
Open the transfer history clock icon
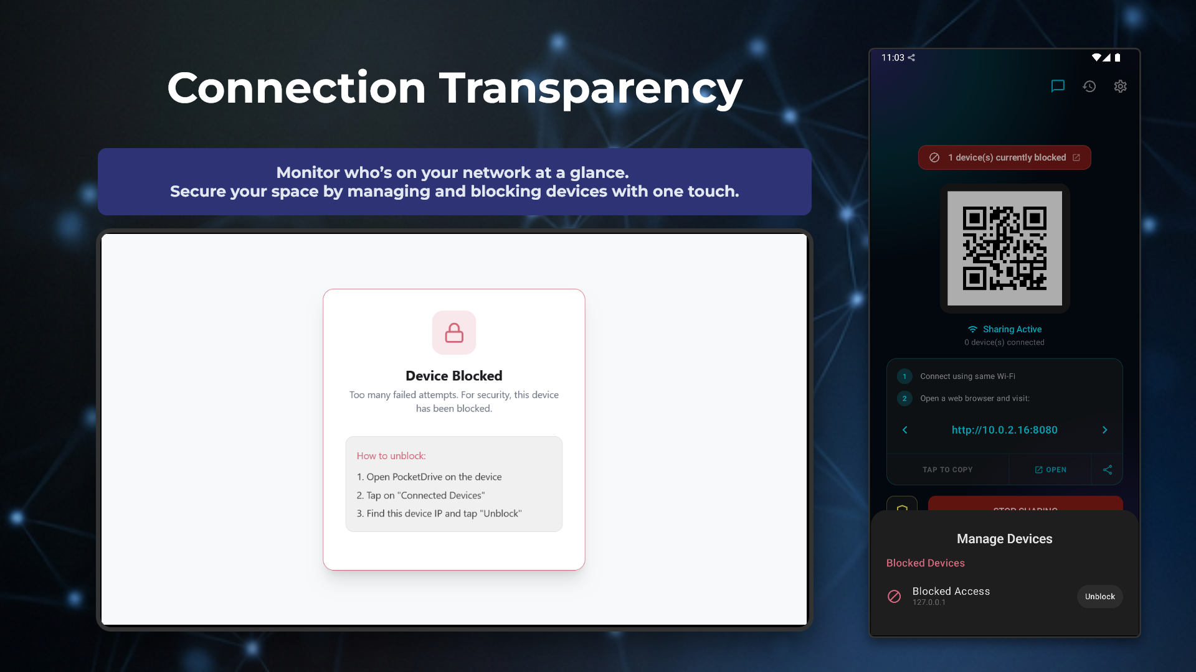[x=1089, y=86]
